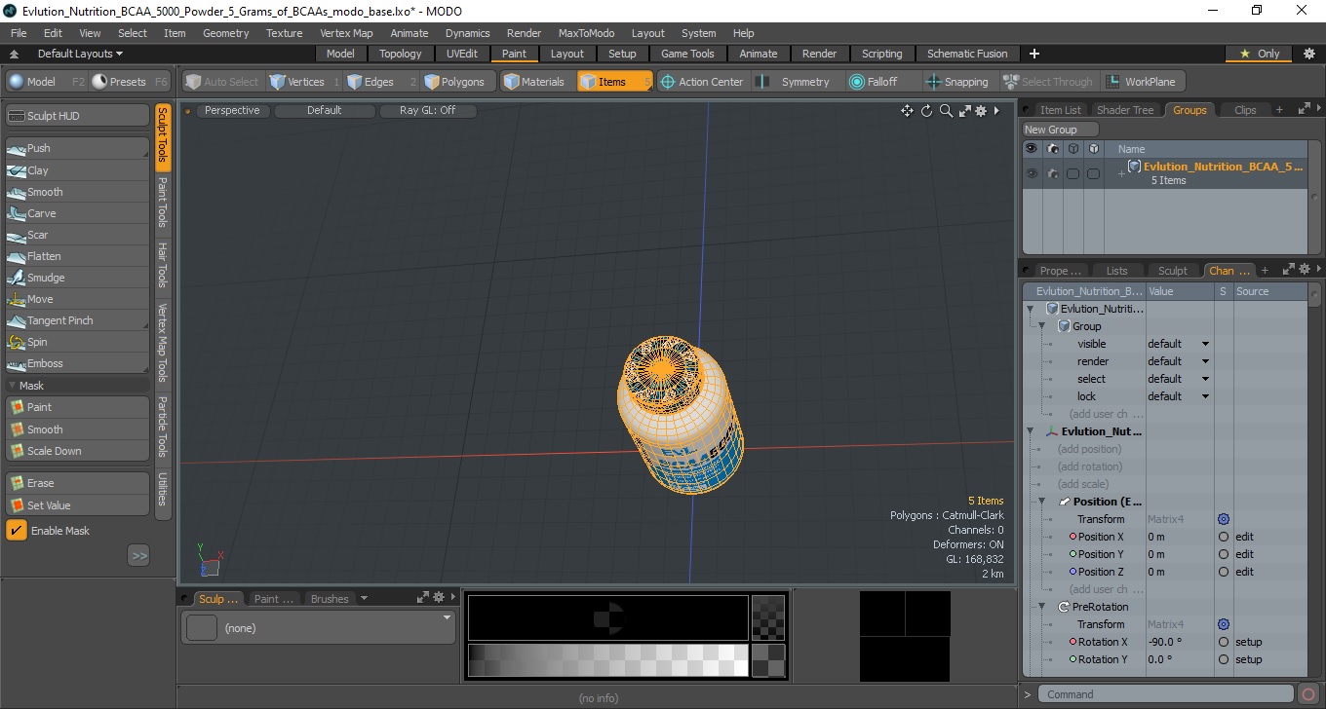1326x709 pixels.
Task: Open viewport settings gear icon
Action: coord(981,111)
